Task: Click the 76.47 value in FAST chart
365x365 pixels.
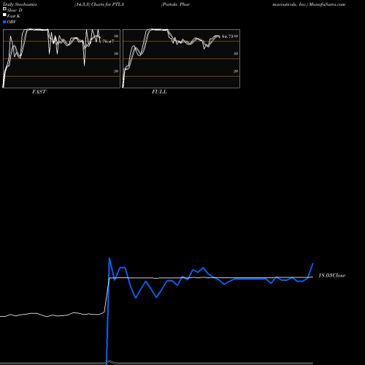Action: tap(108, 42)
